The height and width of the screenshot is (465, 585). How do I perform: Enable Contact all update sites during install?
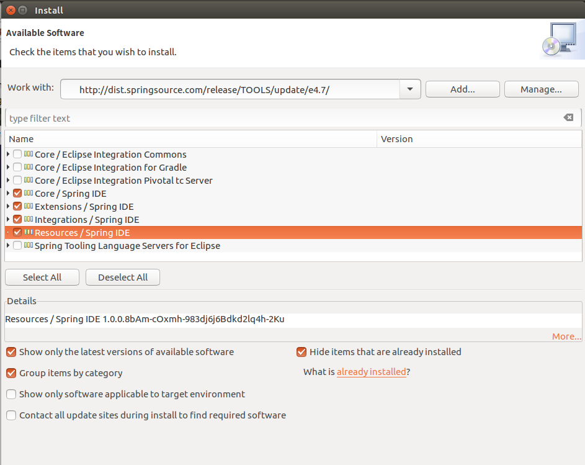click(11, 415)
